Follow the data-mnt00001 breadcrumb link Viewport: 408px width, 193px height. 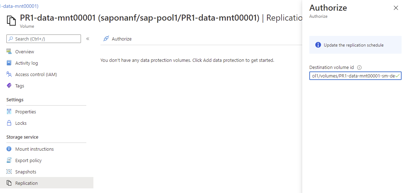click(x=19, y=6)
